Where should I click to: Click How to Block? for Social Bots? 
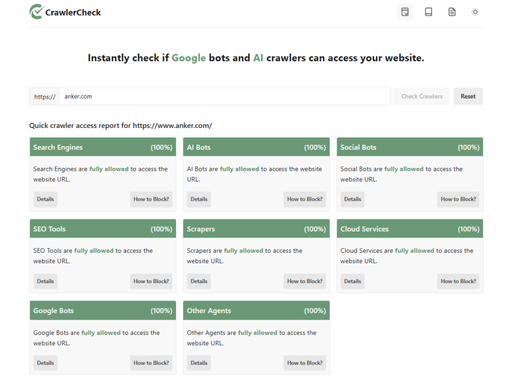[458, 199]
